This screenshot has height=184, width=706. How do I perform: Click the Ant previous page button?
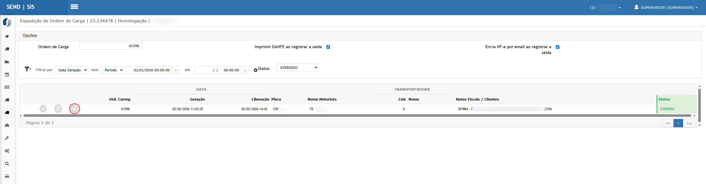(667, 123)
